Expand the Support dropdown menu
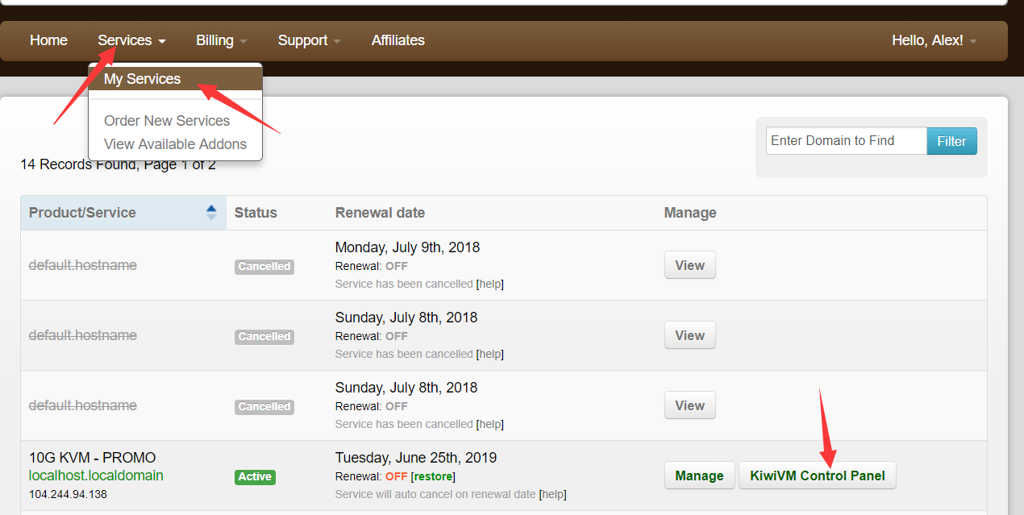 pos(309,40)
